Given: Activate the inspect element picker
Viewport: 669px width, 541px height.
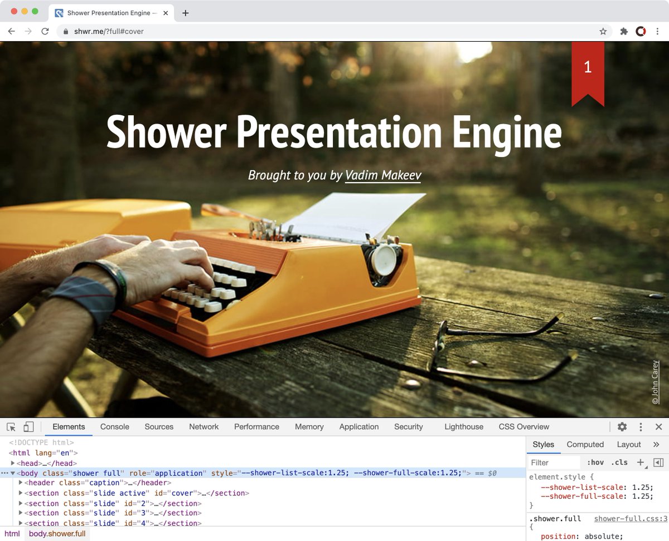Looking at the screenshot, I should pyautogui.click(x=11, y=427).
